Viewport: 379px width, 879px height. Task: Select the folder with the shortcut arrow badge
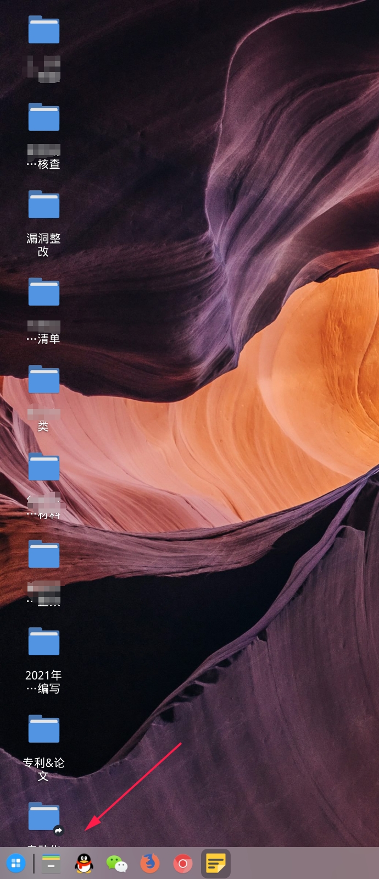tap(44, 817)
